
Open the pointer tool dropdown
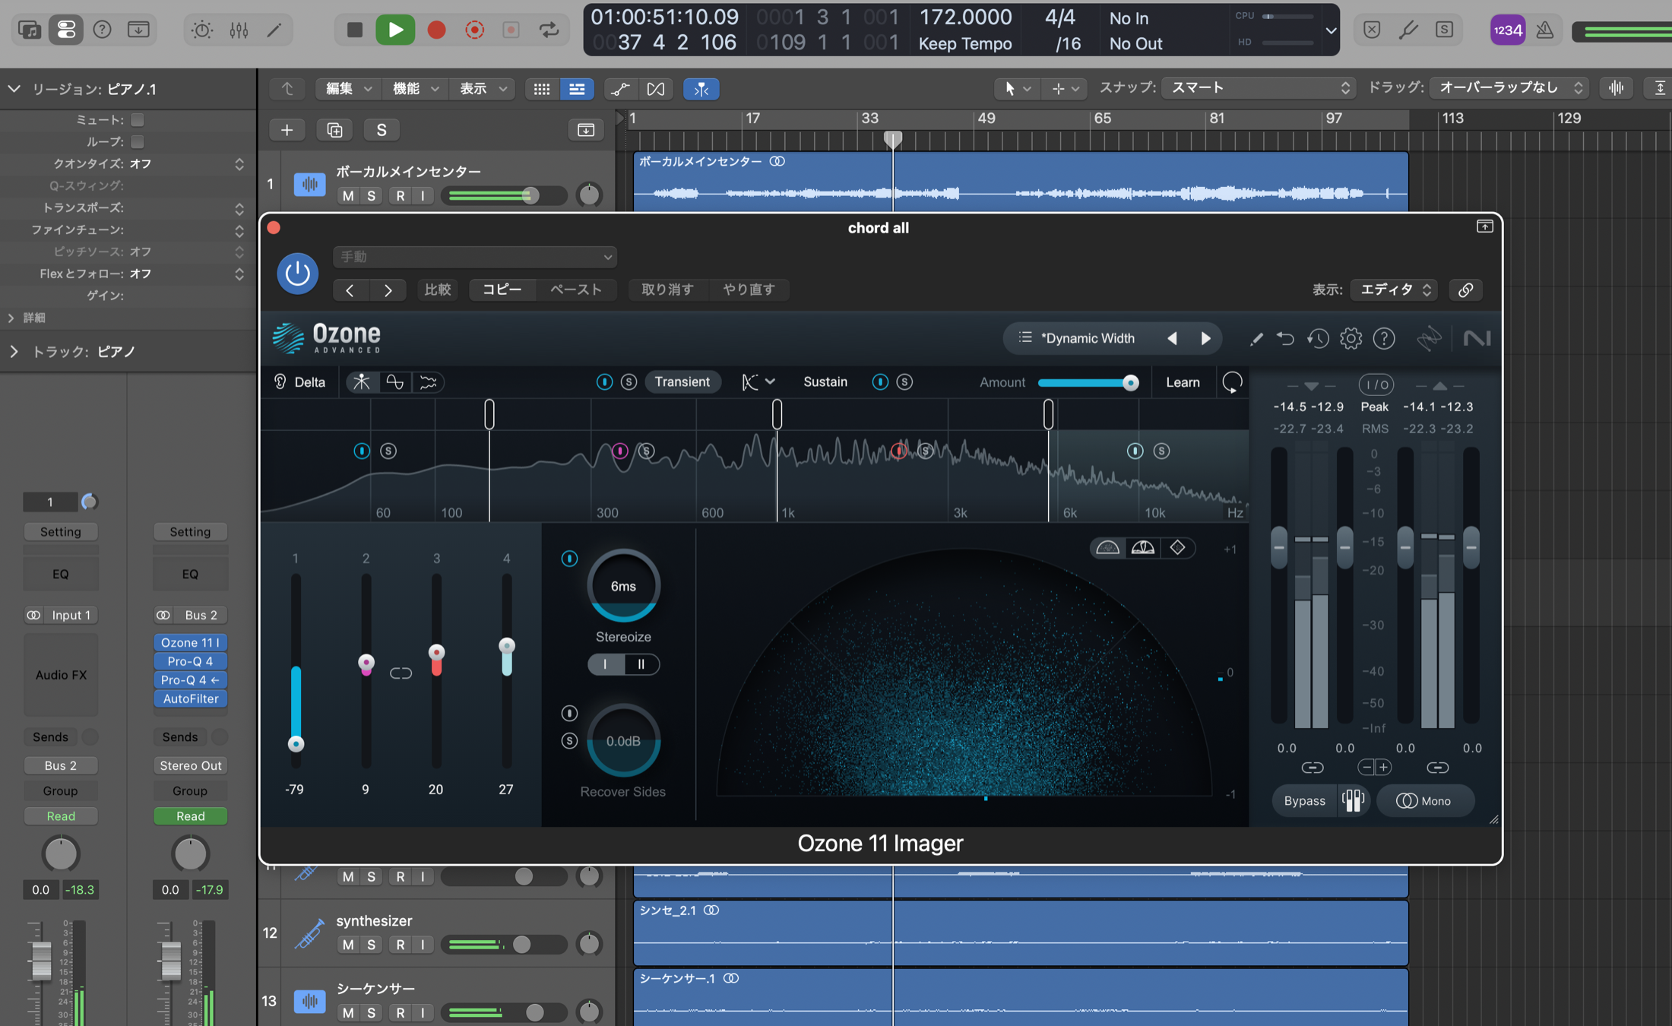click(x=1017, y=89)
